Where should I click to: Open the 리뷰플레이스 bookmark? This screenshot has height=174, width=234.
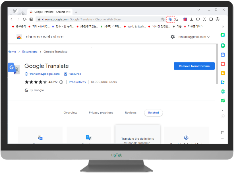click(193, 26)
